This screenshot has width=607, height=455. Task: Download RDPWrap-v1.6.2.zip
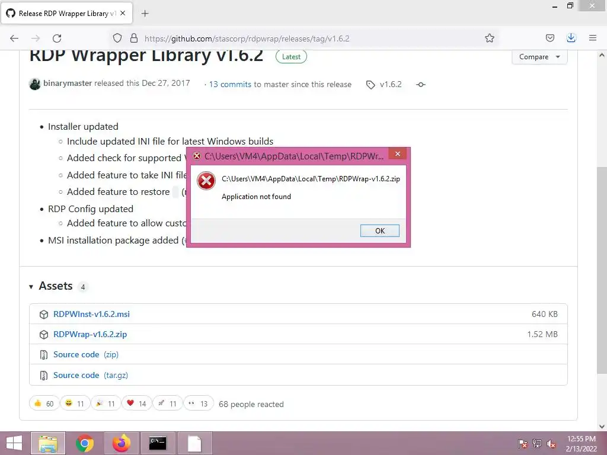90,334
